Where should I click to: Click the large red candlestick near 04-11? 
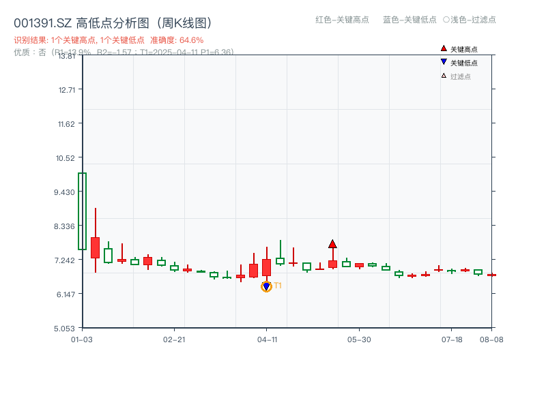coord(266,266)
